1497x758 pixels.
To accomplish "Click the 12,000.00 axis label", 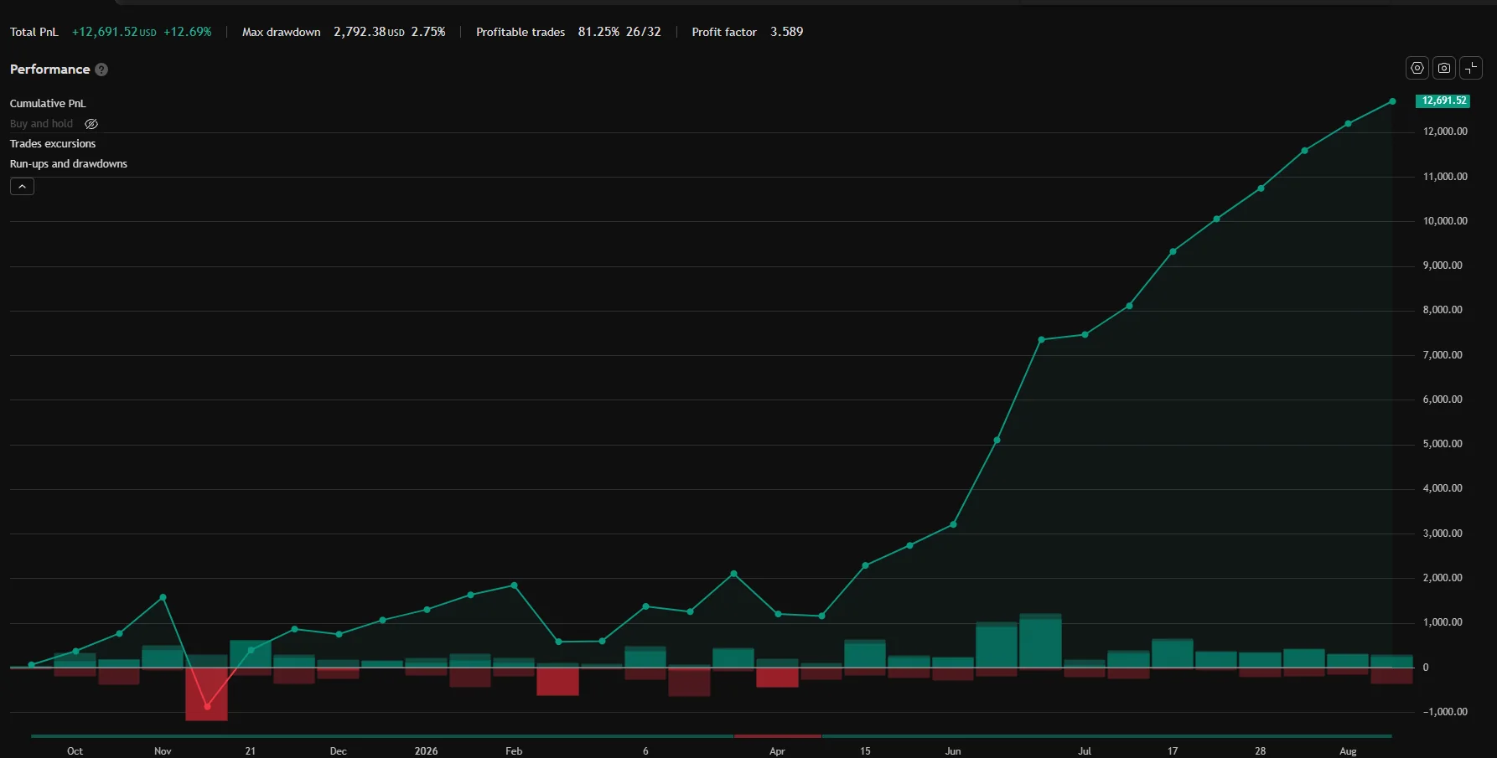I will pos(1445,131).
